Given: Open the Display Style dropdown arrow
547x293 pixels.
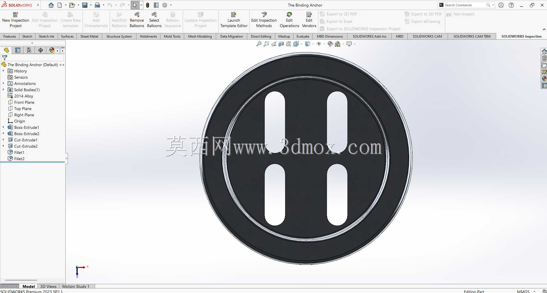Looking at the screenshot, I should pyautogui.click(x=313, y=44).
